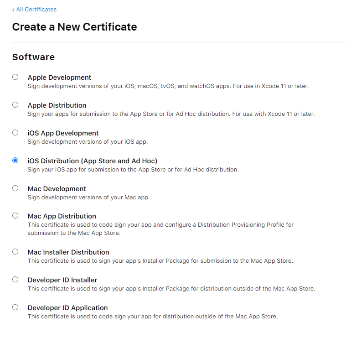The height and width of the screenshot is (338, 346).
Task: Click the Mac Installer Distribution label
Action: point(68,252)
